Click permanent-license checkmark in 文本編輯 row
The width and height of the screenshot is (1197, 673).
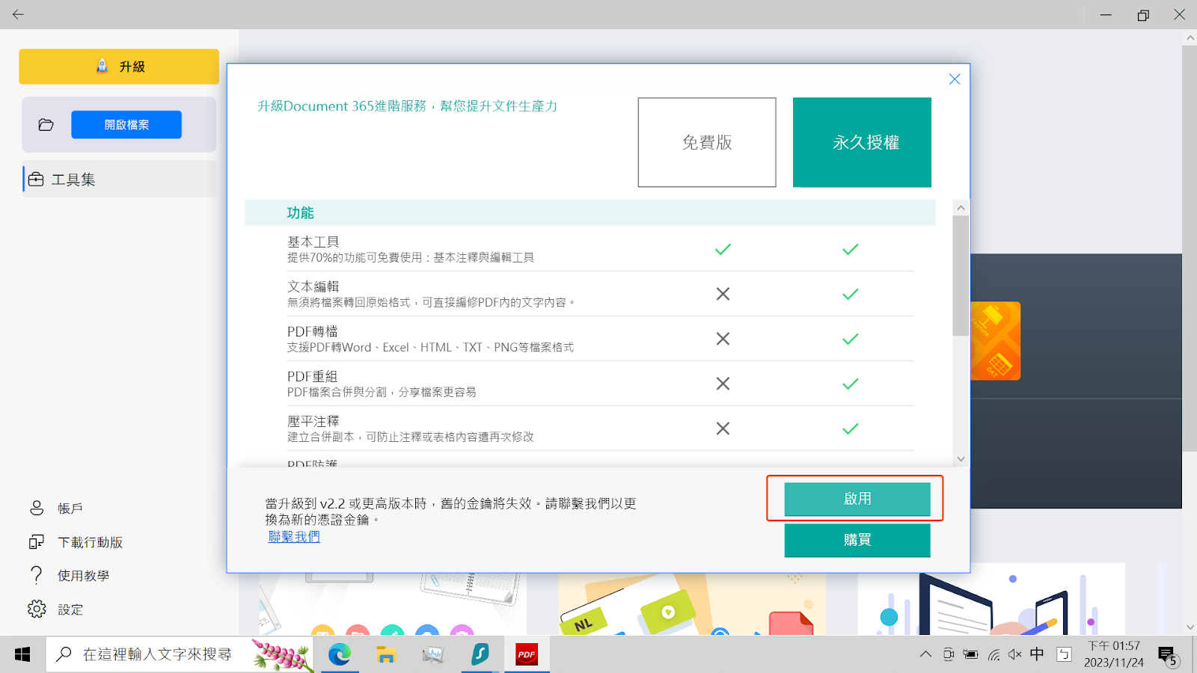click(851, 294)
